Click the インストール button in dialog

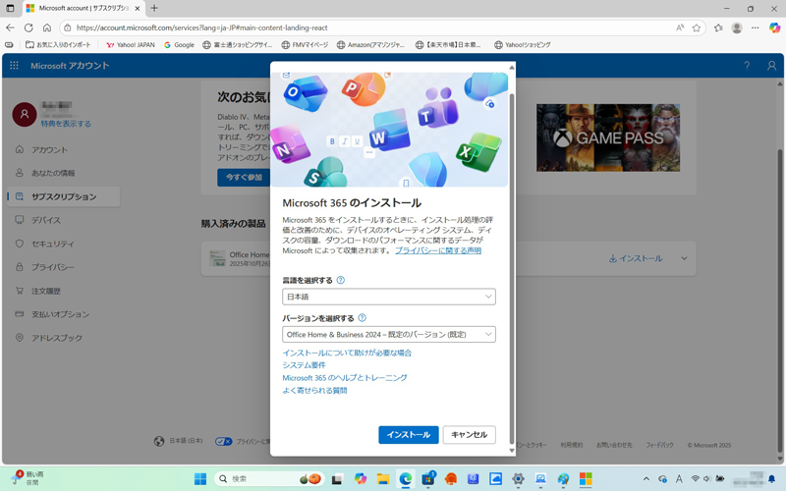tap(408, 434)
